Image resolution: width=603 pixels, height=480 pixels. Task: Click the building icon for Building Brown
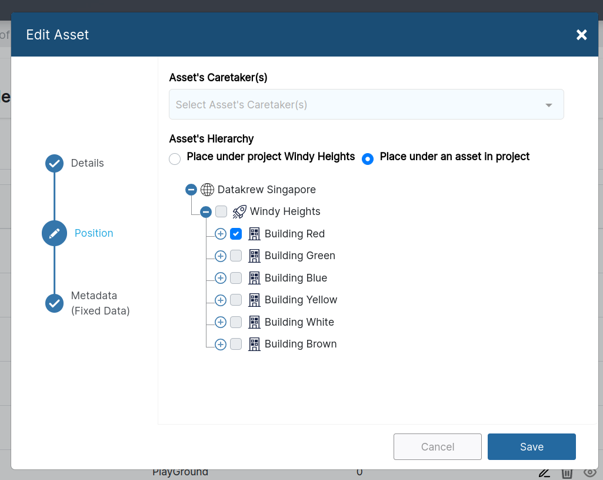254,344
